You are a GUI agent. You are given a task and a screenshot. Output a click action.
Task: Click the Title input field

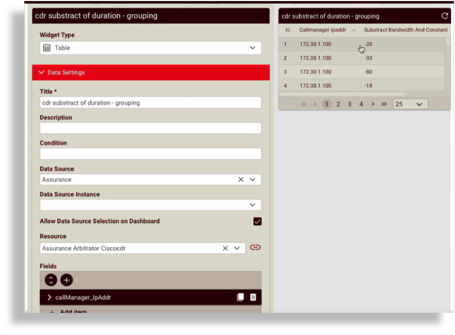click(150, 103)
